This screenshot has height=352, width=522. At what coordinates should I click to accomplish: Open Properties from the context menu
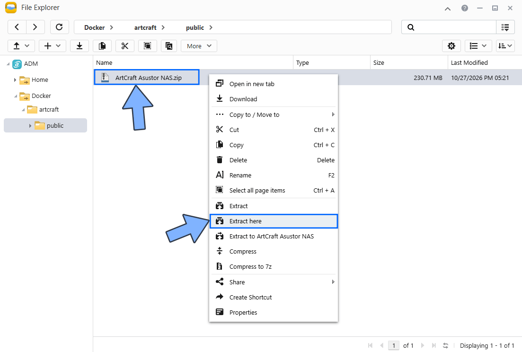[x=274, y=312]
